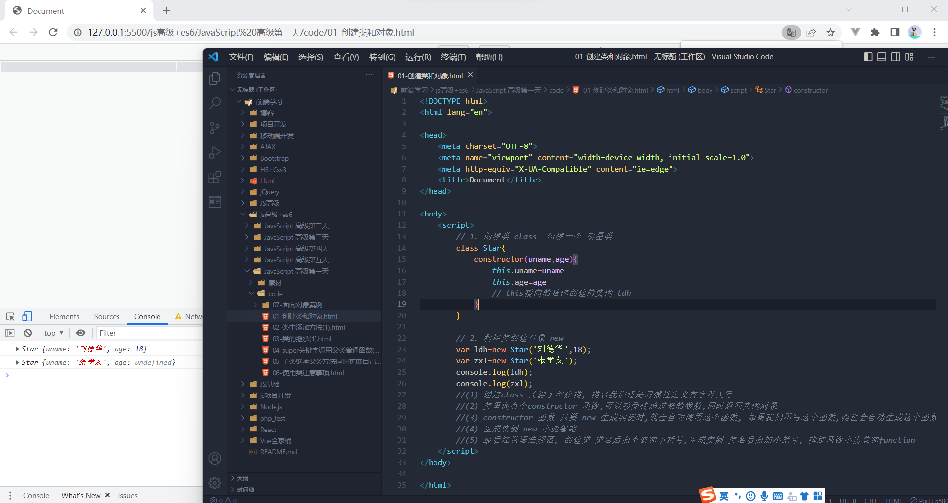Viewport: 948px width, 503px height.
Task: Expand the Star 刘德华 object in console
Action: tap(18, 349)
